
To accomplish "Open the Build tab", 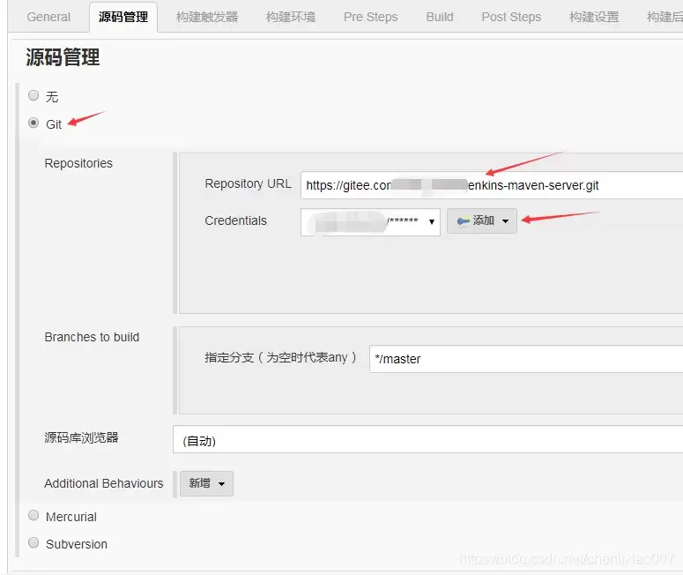I will click(440, 17).
